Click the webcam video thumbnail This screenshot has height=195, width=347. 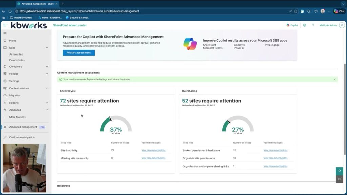click(24, 168)
